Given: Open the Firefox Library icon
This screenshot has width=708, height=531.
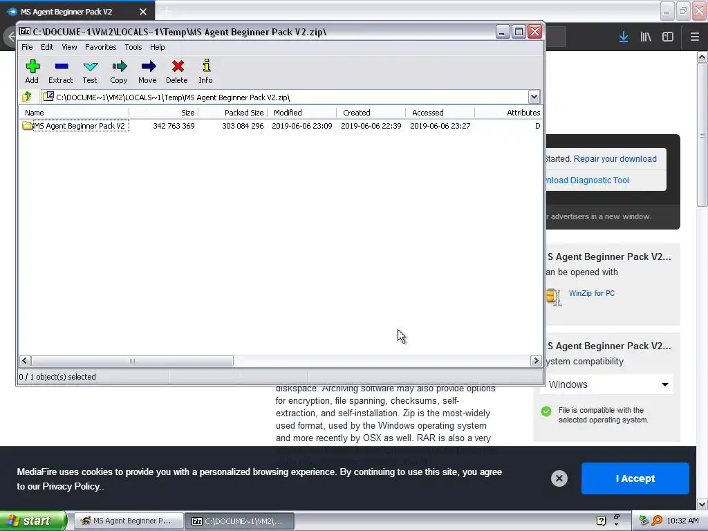Looking at the screenshot, I should pos(646,37).
